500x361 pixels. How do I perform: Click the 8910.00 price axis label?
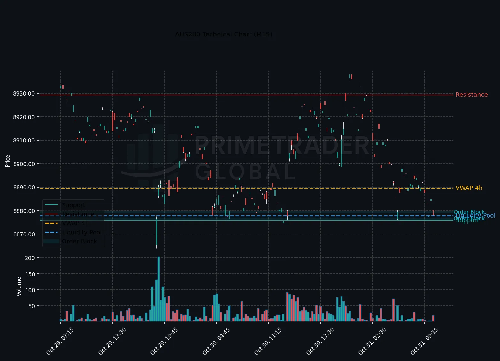(24, 140)
